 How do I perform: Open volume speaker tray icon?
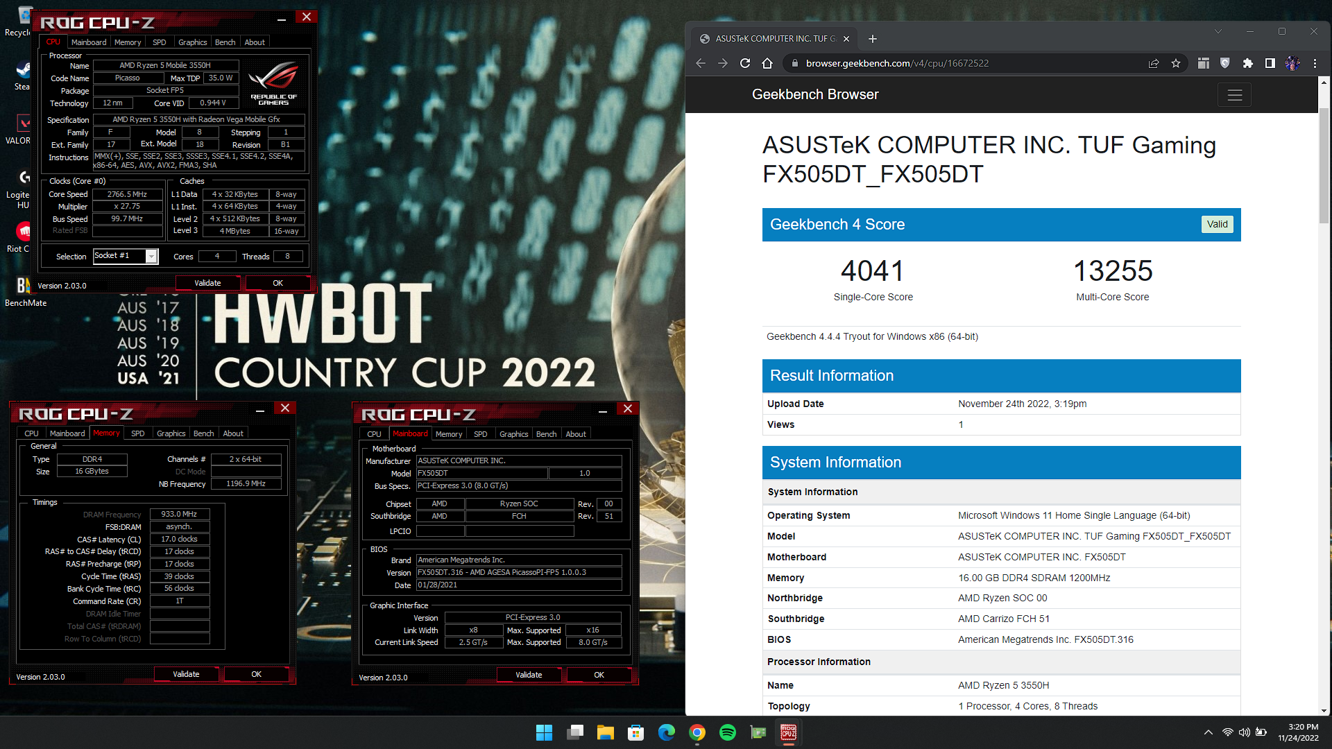(x=1245, y=732)
